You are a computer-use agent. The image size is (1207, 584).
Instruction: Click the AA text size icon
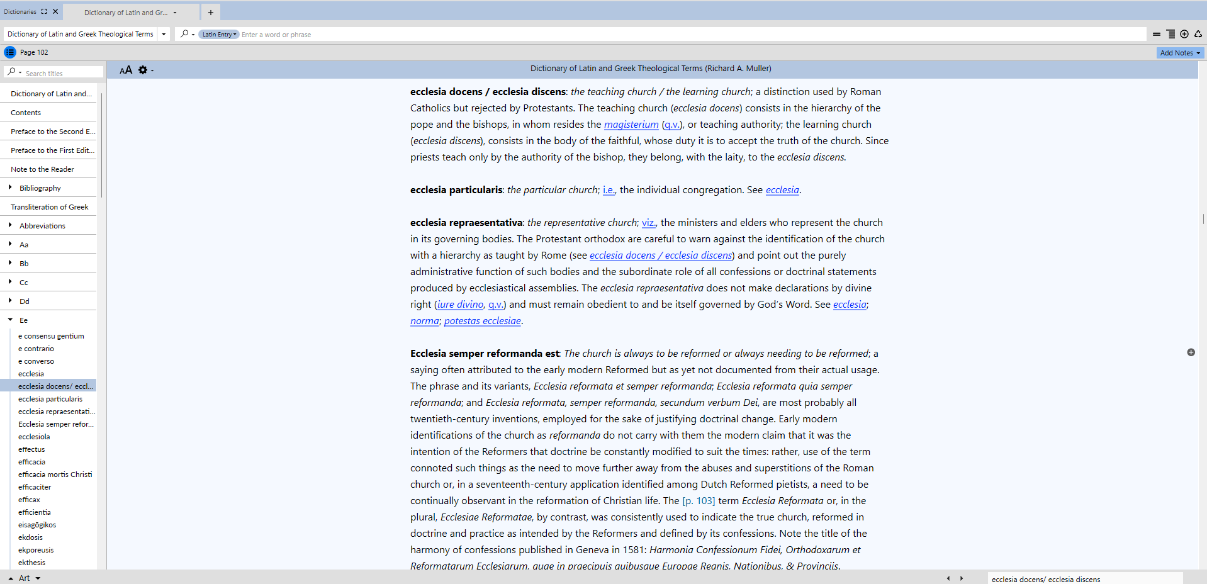[x=126, y=70]
